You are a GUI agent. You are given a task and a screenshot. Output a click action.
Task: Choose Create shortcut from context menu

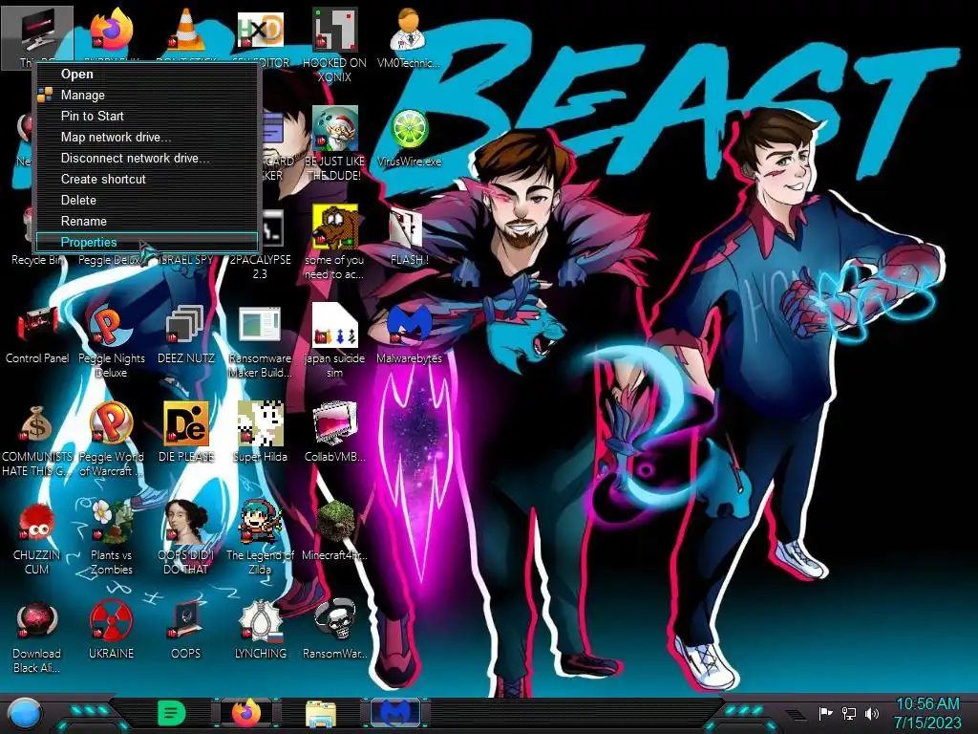point(147,179)
